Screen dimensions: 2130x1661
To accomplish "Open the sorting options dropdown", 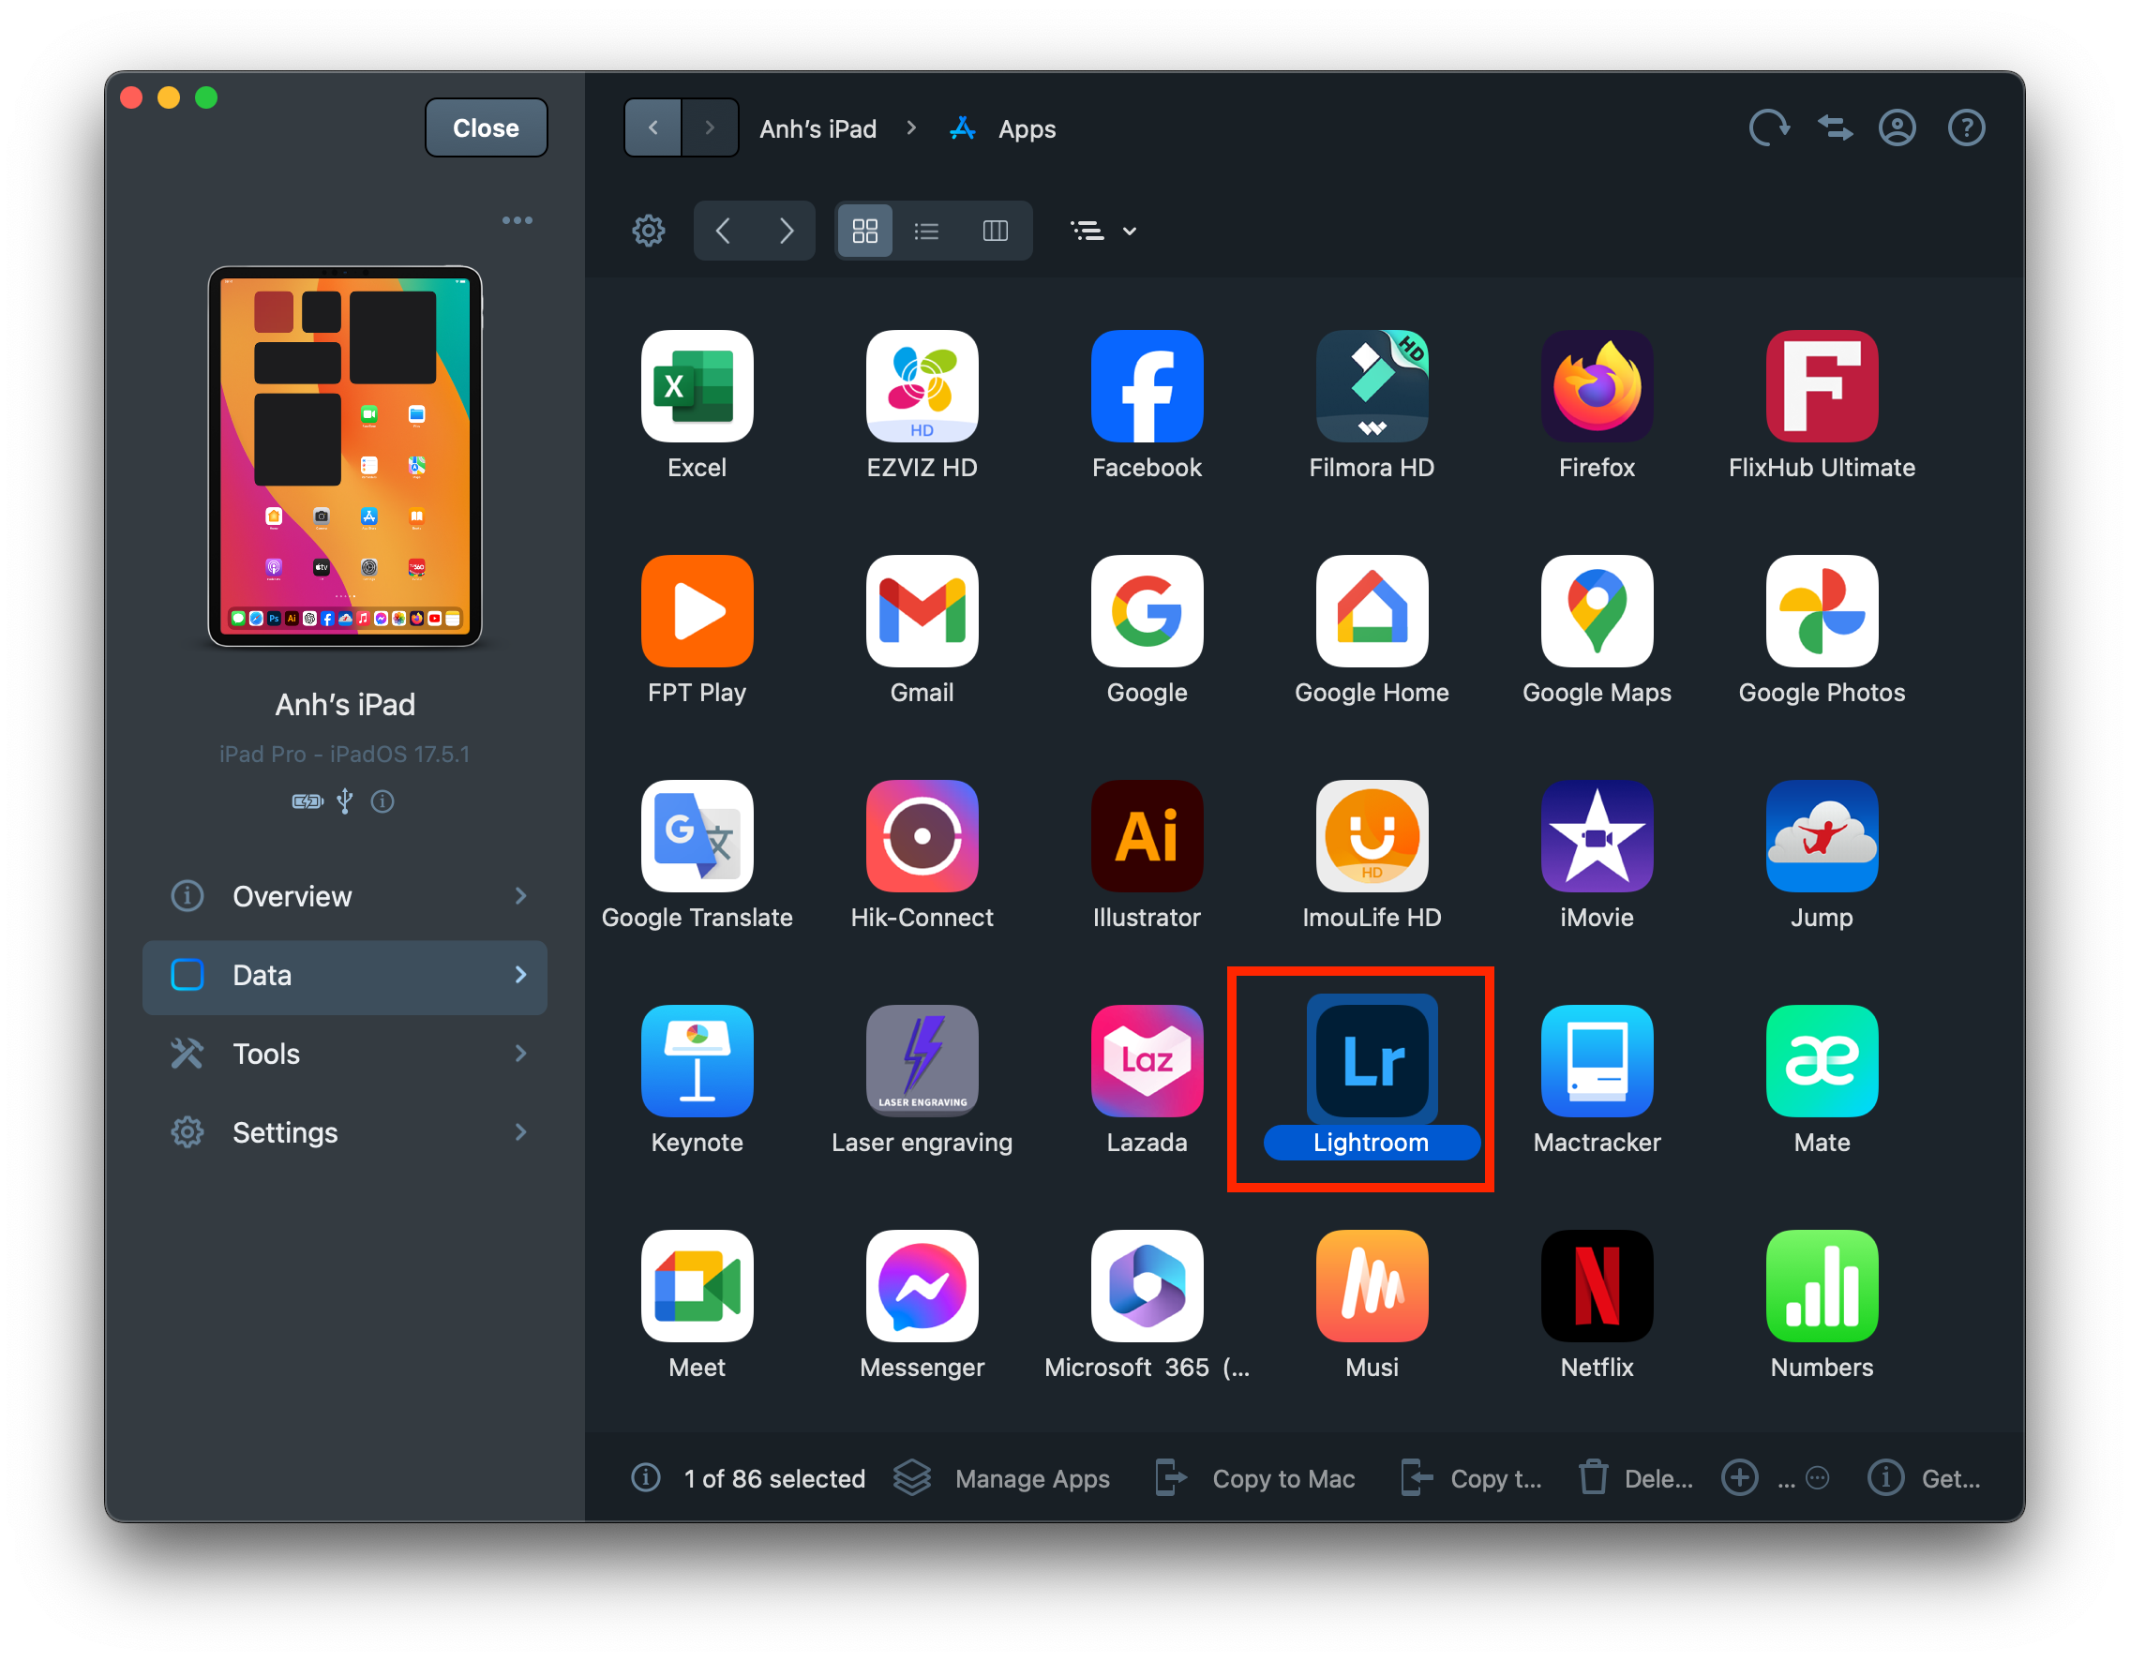I will pos(1102,231).
